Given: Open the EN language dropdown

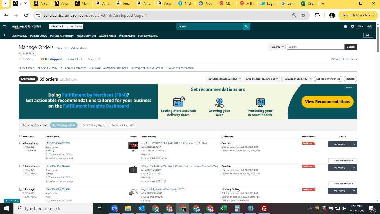Looking at the screenshot, I should (360, 26).
